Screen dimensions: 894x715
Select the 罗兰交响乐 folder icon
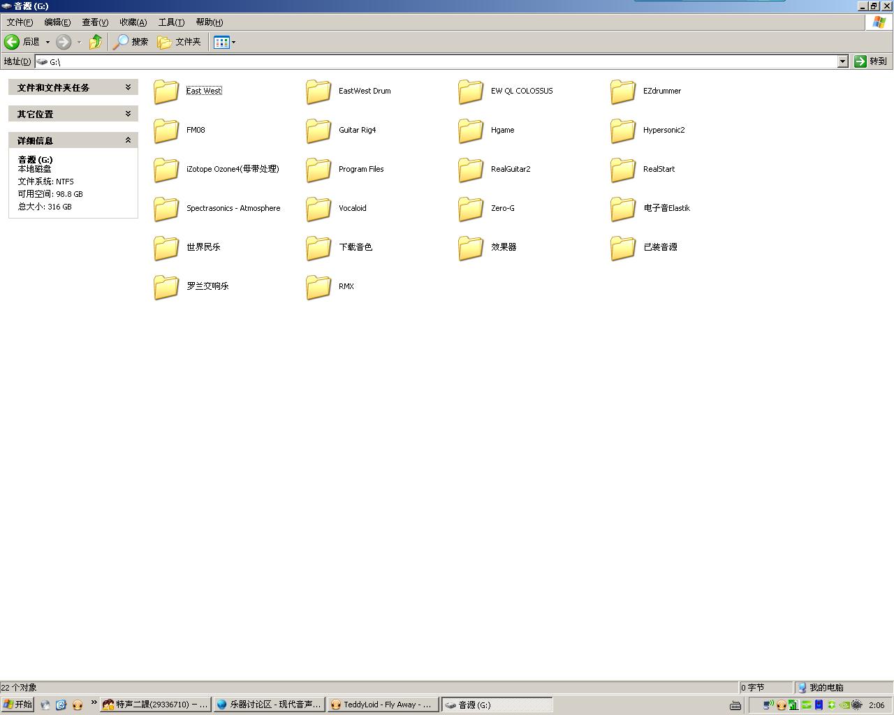(166, 286)
